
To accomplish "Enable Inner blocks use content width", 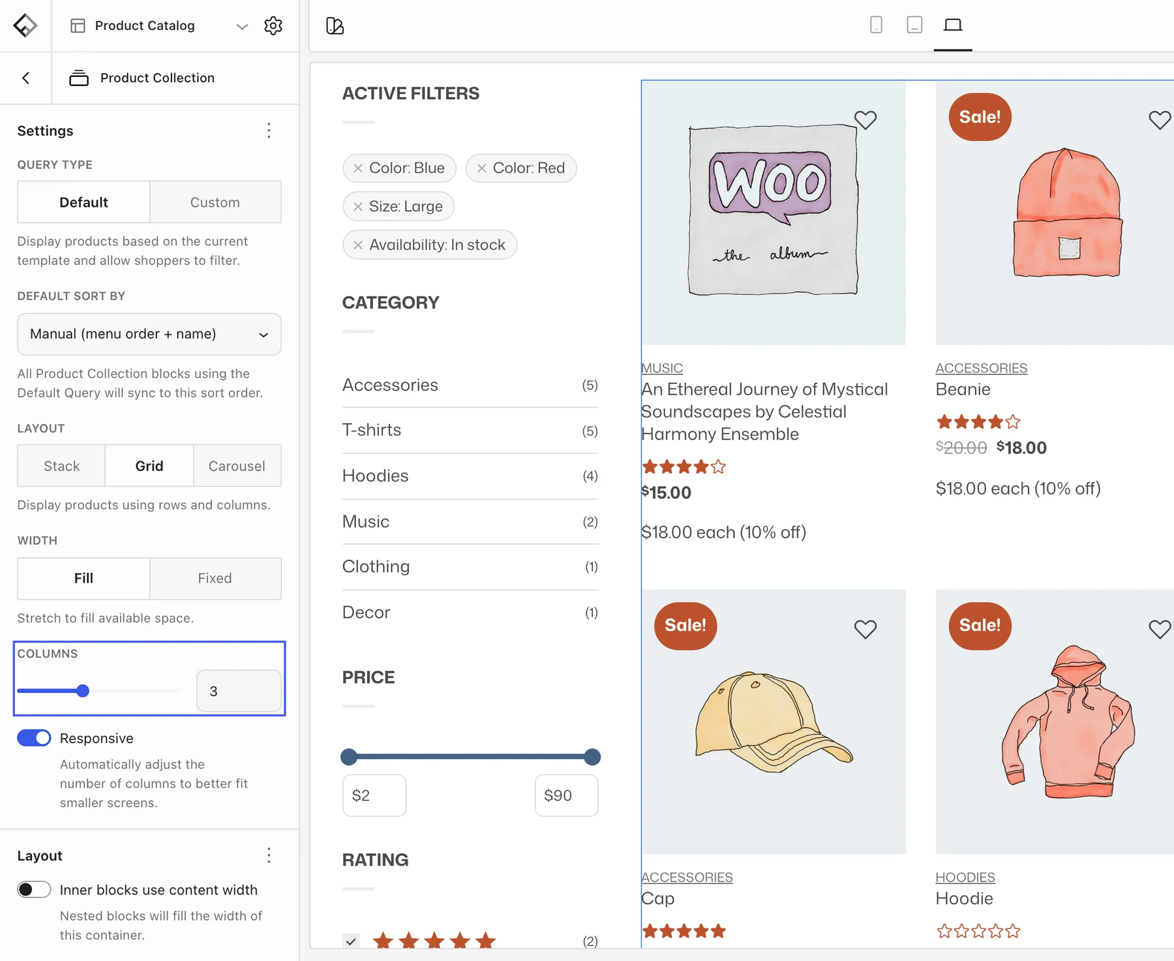I will coord(34,889).
